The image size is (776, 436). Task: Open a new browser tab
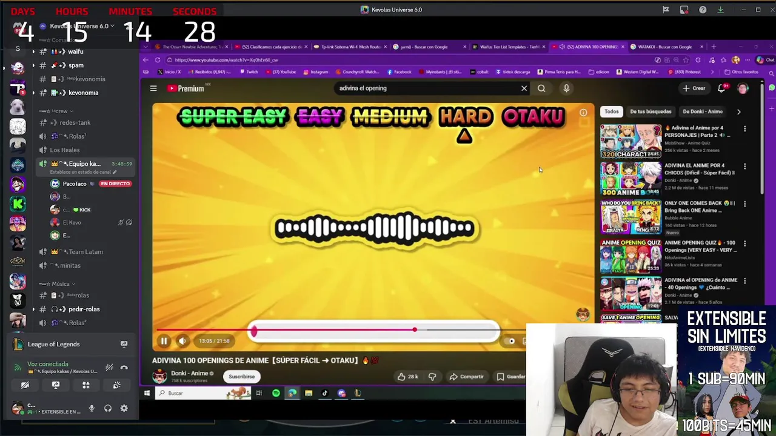click(714, 47)
